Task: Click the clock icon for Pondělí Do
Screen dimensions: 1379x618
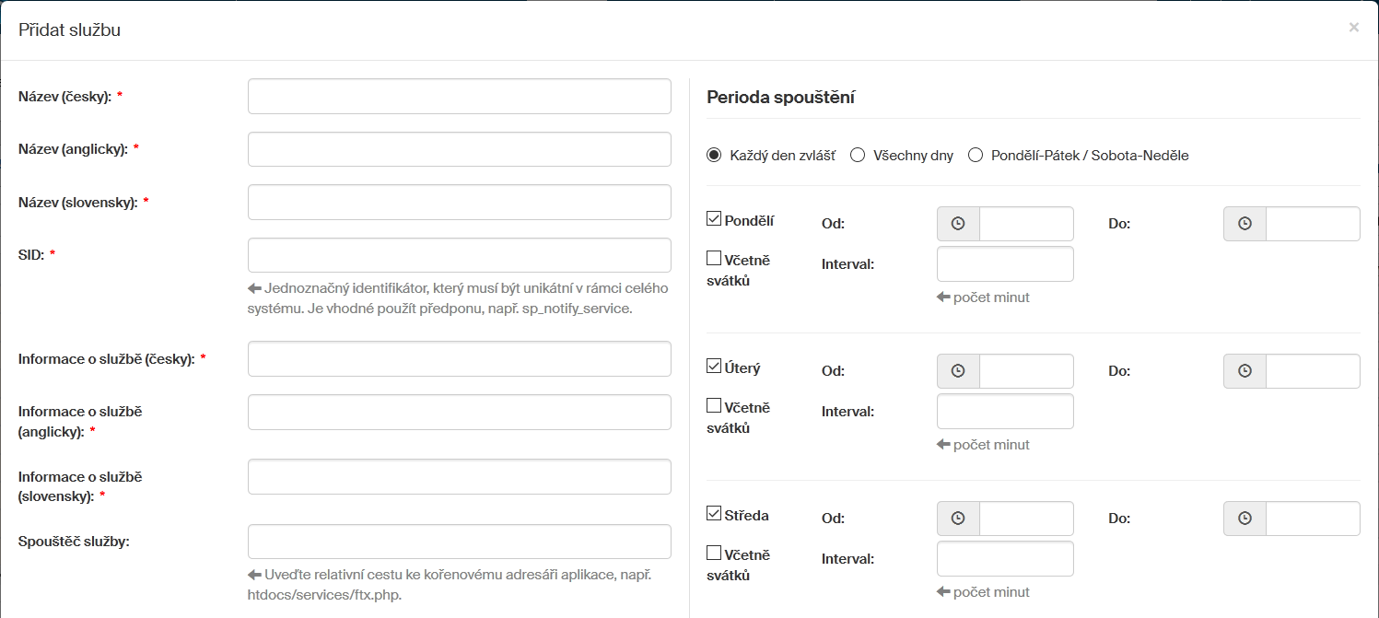Action: (x=1245, y=224)
